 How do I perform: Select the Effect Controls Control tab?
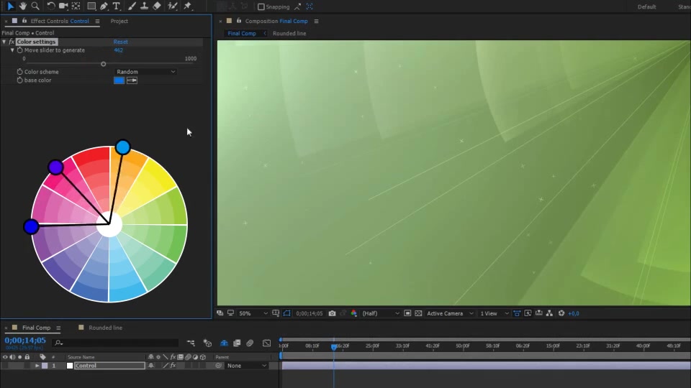click(x=60, y=21)
